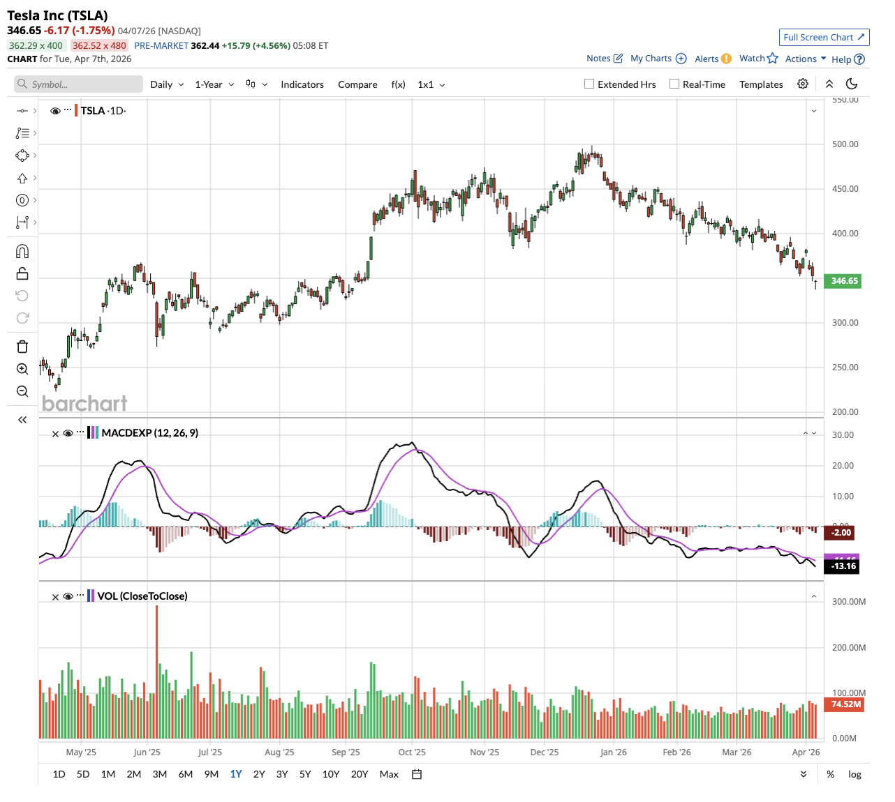Image resolution: width=895 pixels, height=802 pixels.
Task: Enable the Extended Hrs checkbox
Action: tap(589, 84)
